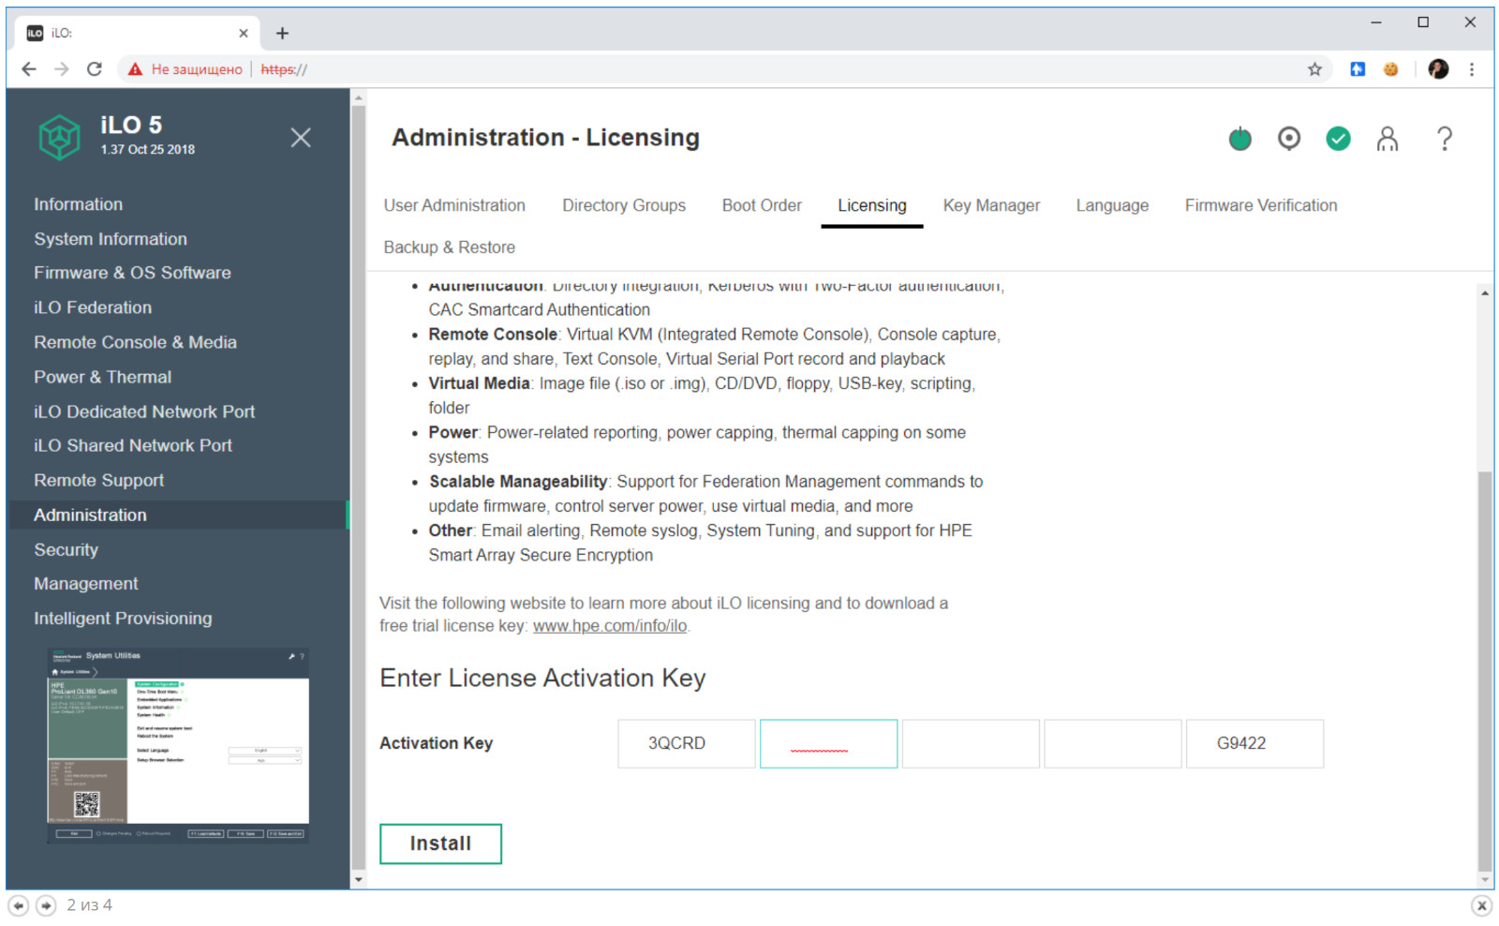This screenshot has width=1499, height=926.
Task: Reload the page
Action: 94,69
